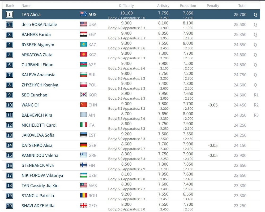Click the rank 20 badge

pyautogui.click(x=10, y=206)
